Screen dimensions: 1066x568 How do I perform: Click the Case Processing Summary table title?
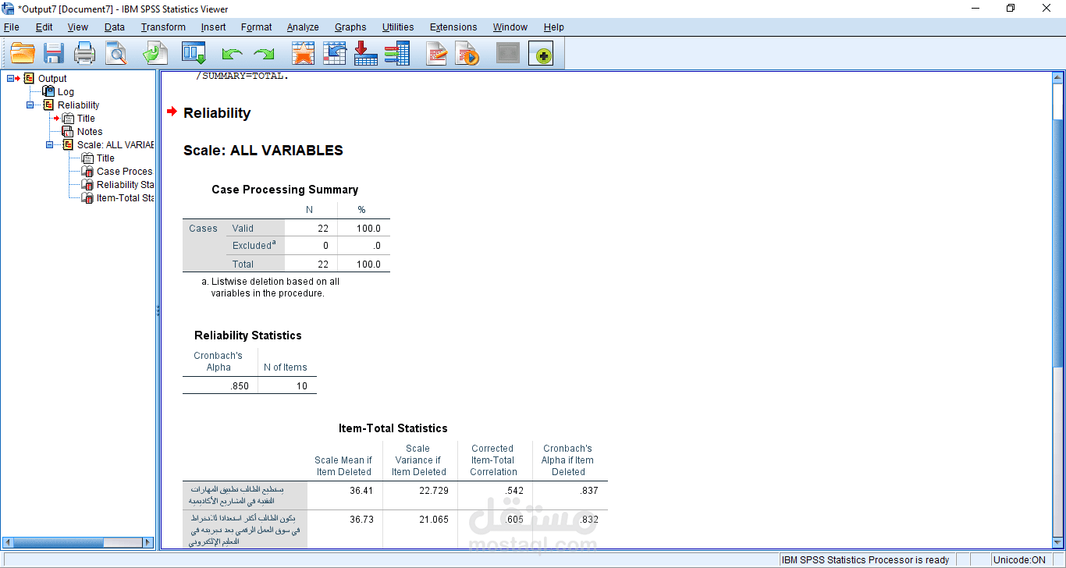point(285,190)
